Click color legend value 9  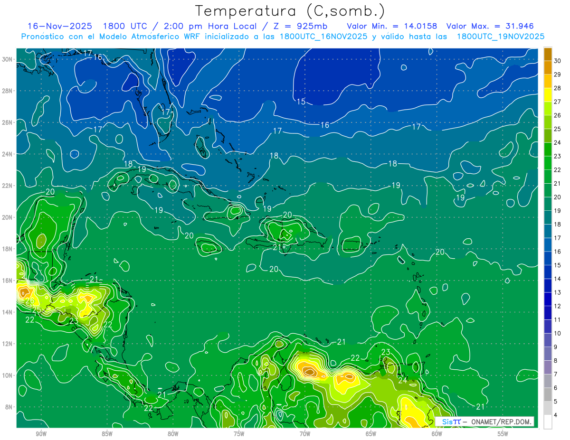click(x=556, y=347)
